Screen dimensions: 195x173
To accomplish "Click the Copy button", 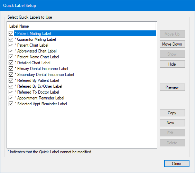I will click(x=172, y=113).
